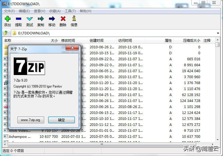The image size is (223, 156).
Task: Click the access time 2010-08-26 2... cell
Action: point(130,107)
